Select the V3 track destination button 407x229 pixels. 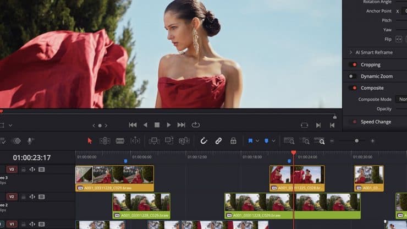click(12, 170)
